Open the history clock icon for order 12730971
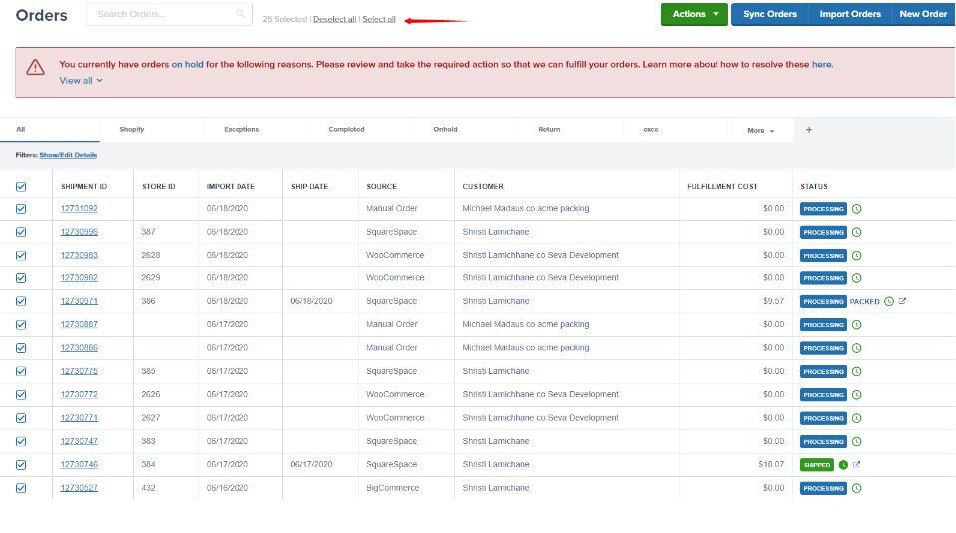956x533 pixels. 889,301
